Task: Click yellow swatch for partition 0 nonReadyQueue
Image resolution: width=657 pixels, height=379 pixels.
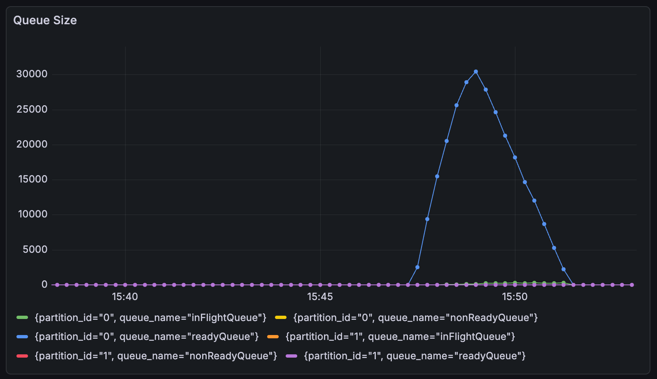Action: coord(281,317)
